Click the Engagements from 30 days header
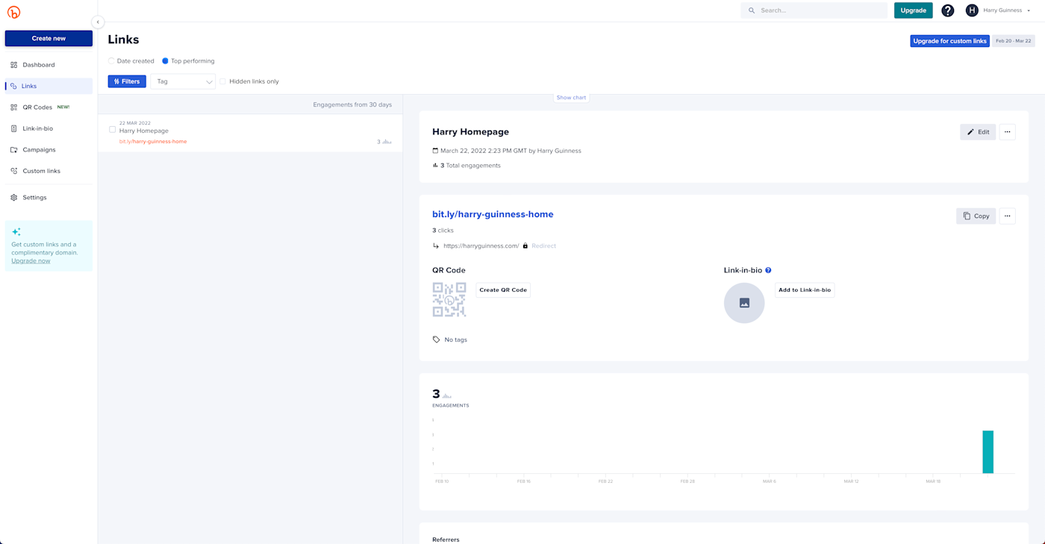This screenshot has width=1045, height=544. point(352,105)
